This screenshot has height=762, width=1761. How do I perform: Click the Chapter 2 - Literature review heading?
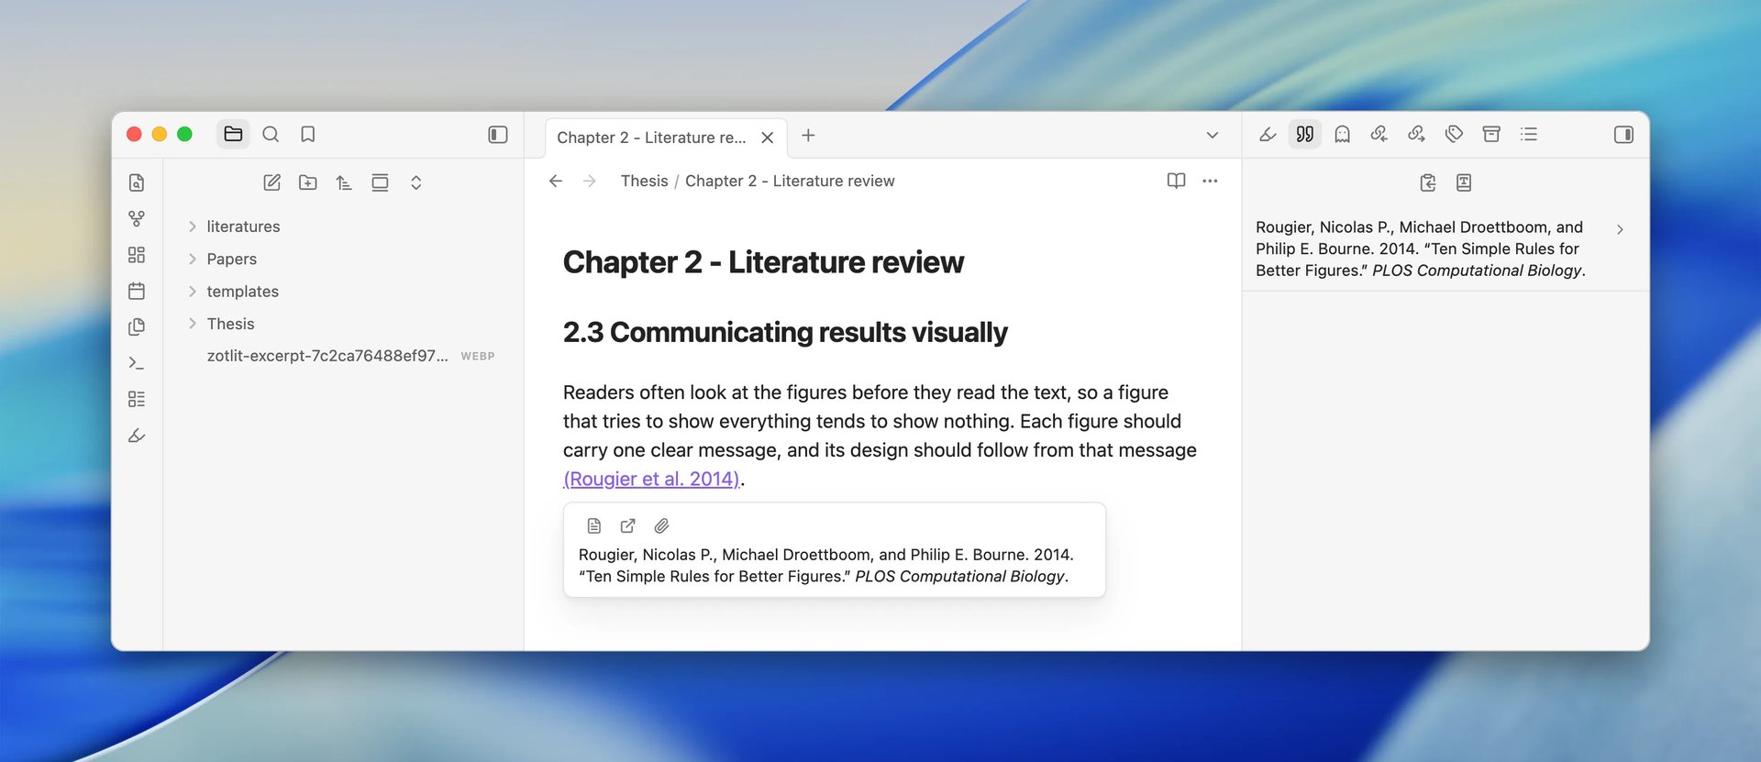point(763,262)
